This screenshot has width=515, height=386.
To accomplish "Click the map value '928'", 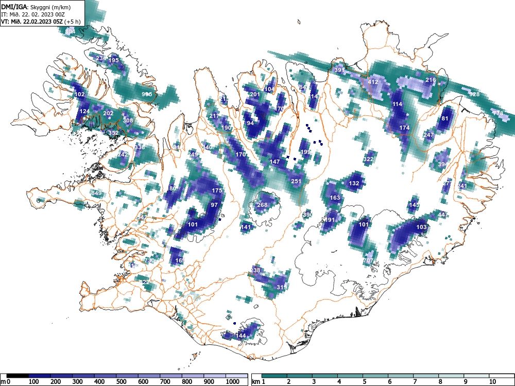I will [474, 94].
